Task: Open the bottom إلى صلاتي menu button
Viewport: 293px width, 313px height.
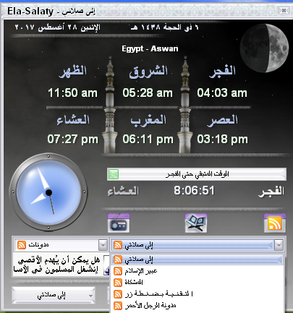Action: (x=54, y=295)
